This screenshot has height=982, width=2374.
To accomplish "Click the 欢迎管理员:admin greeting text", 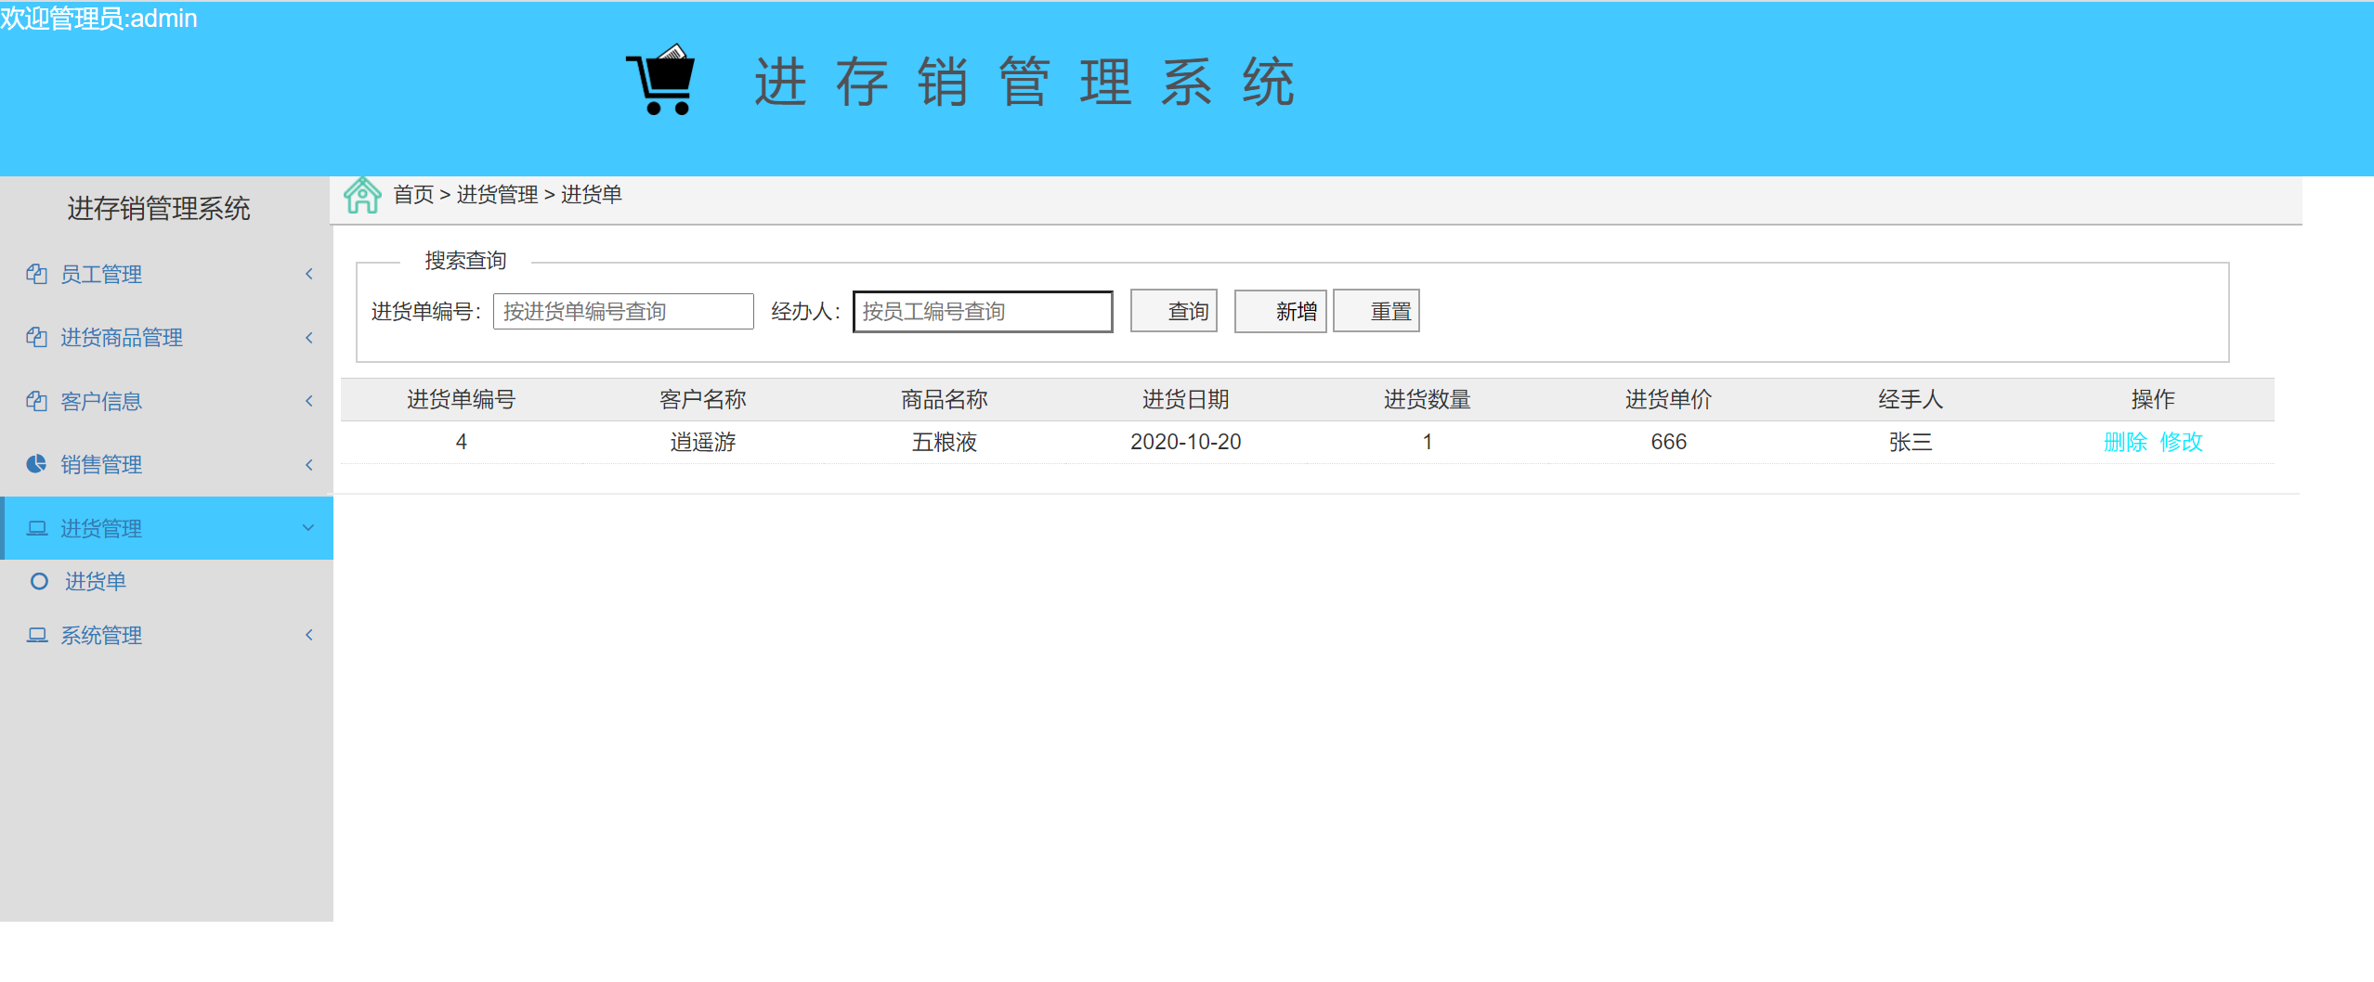I will (98, 18).
